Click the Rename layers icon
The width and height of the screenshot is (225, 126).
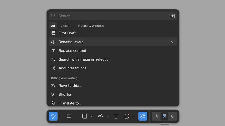point(53,42)
